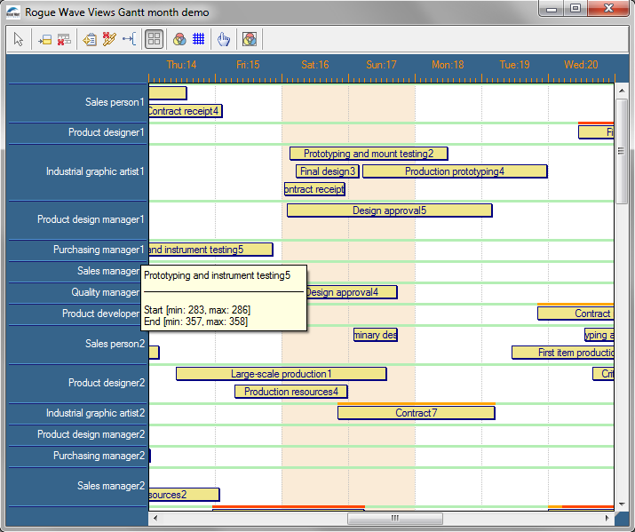
Task: Click the add row toolbar icon
Action: click(44, 39)
